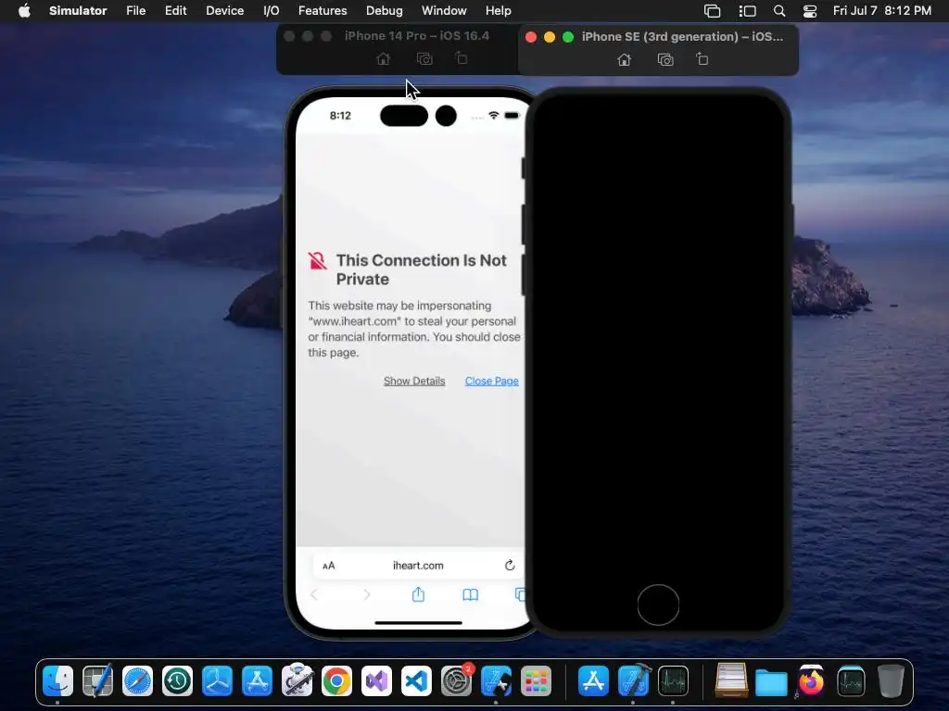The width and height of the screenshot is (949, 711).
Task: Open the Help menu
Action: (x=498, y=11)
